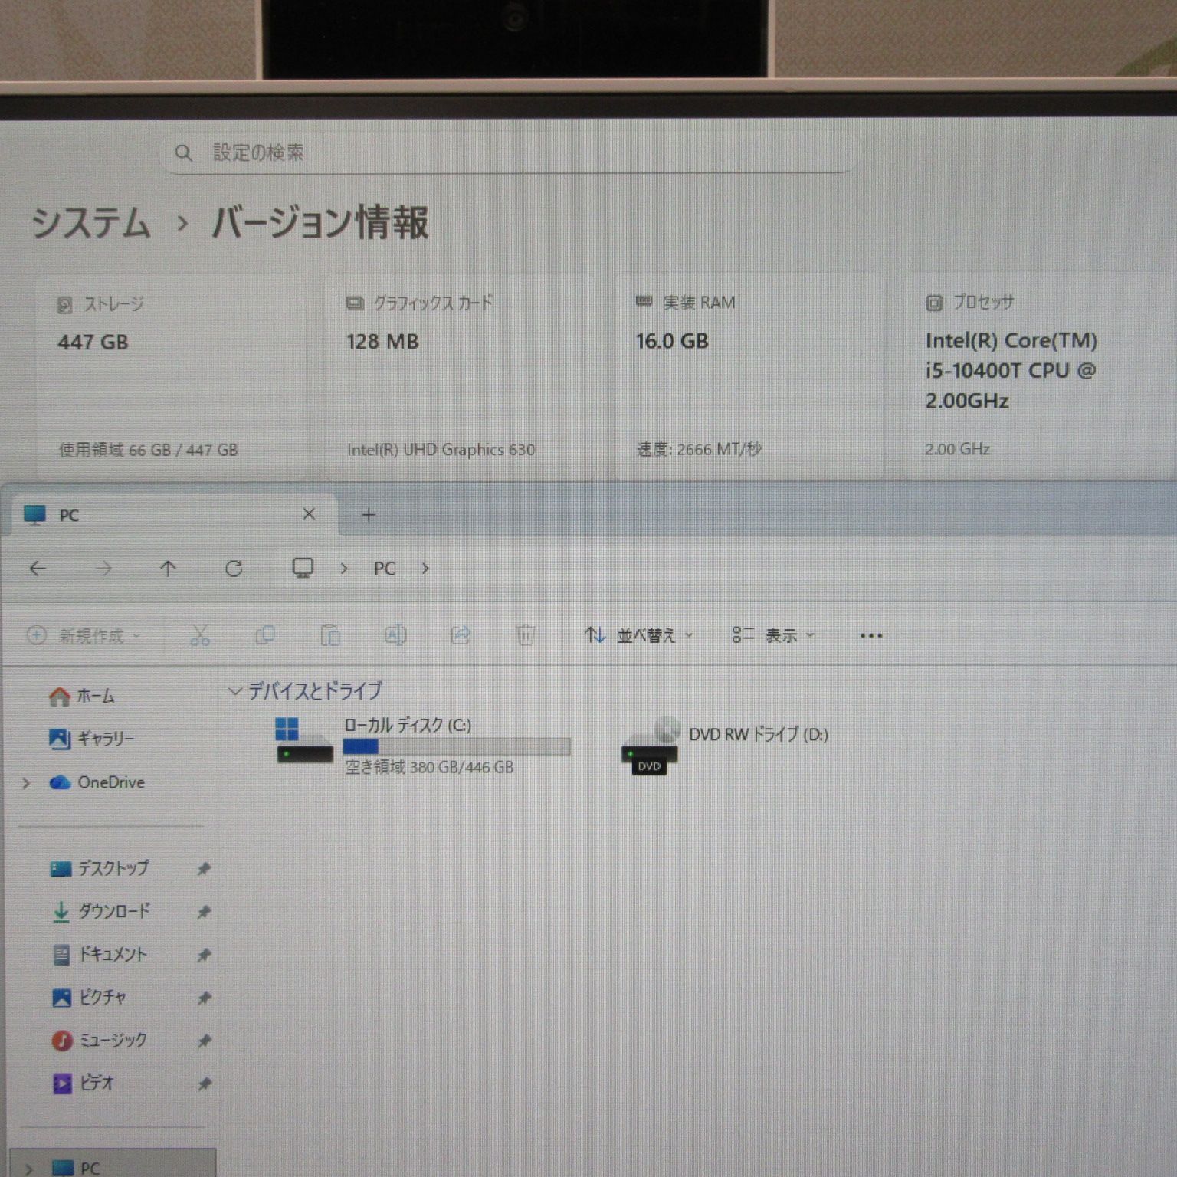Click the Share icon in the toolbar
The height and width of the screenshot is (1177, 1177).
coord(461,635)
